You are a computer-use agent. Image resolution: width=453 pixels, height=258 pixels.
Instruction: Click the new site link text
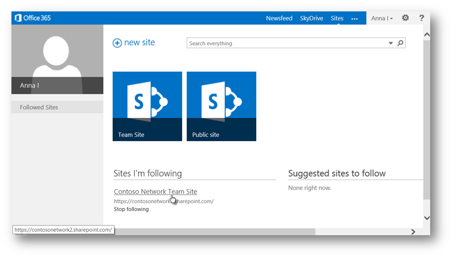pos(140,42)
